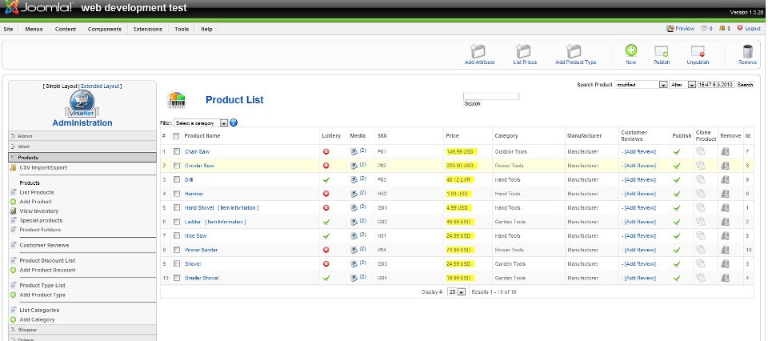Open the Select a category filter dropdown

coord(224,123)
